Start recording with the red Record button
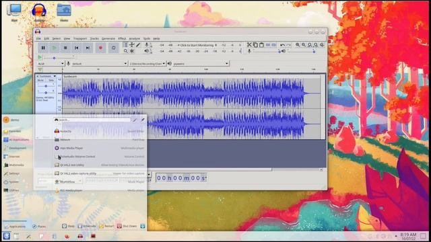431x242 pixels. pos(100,48)
